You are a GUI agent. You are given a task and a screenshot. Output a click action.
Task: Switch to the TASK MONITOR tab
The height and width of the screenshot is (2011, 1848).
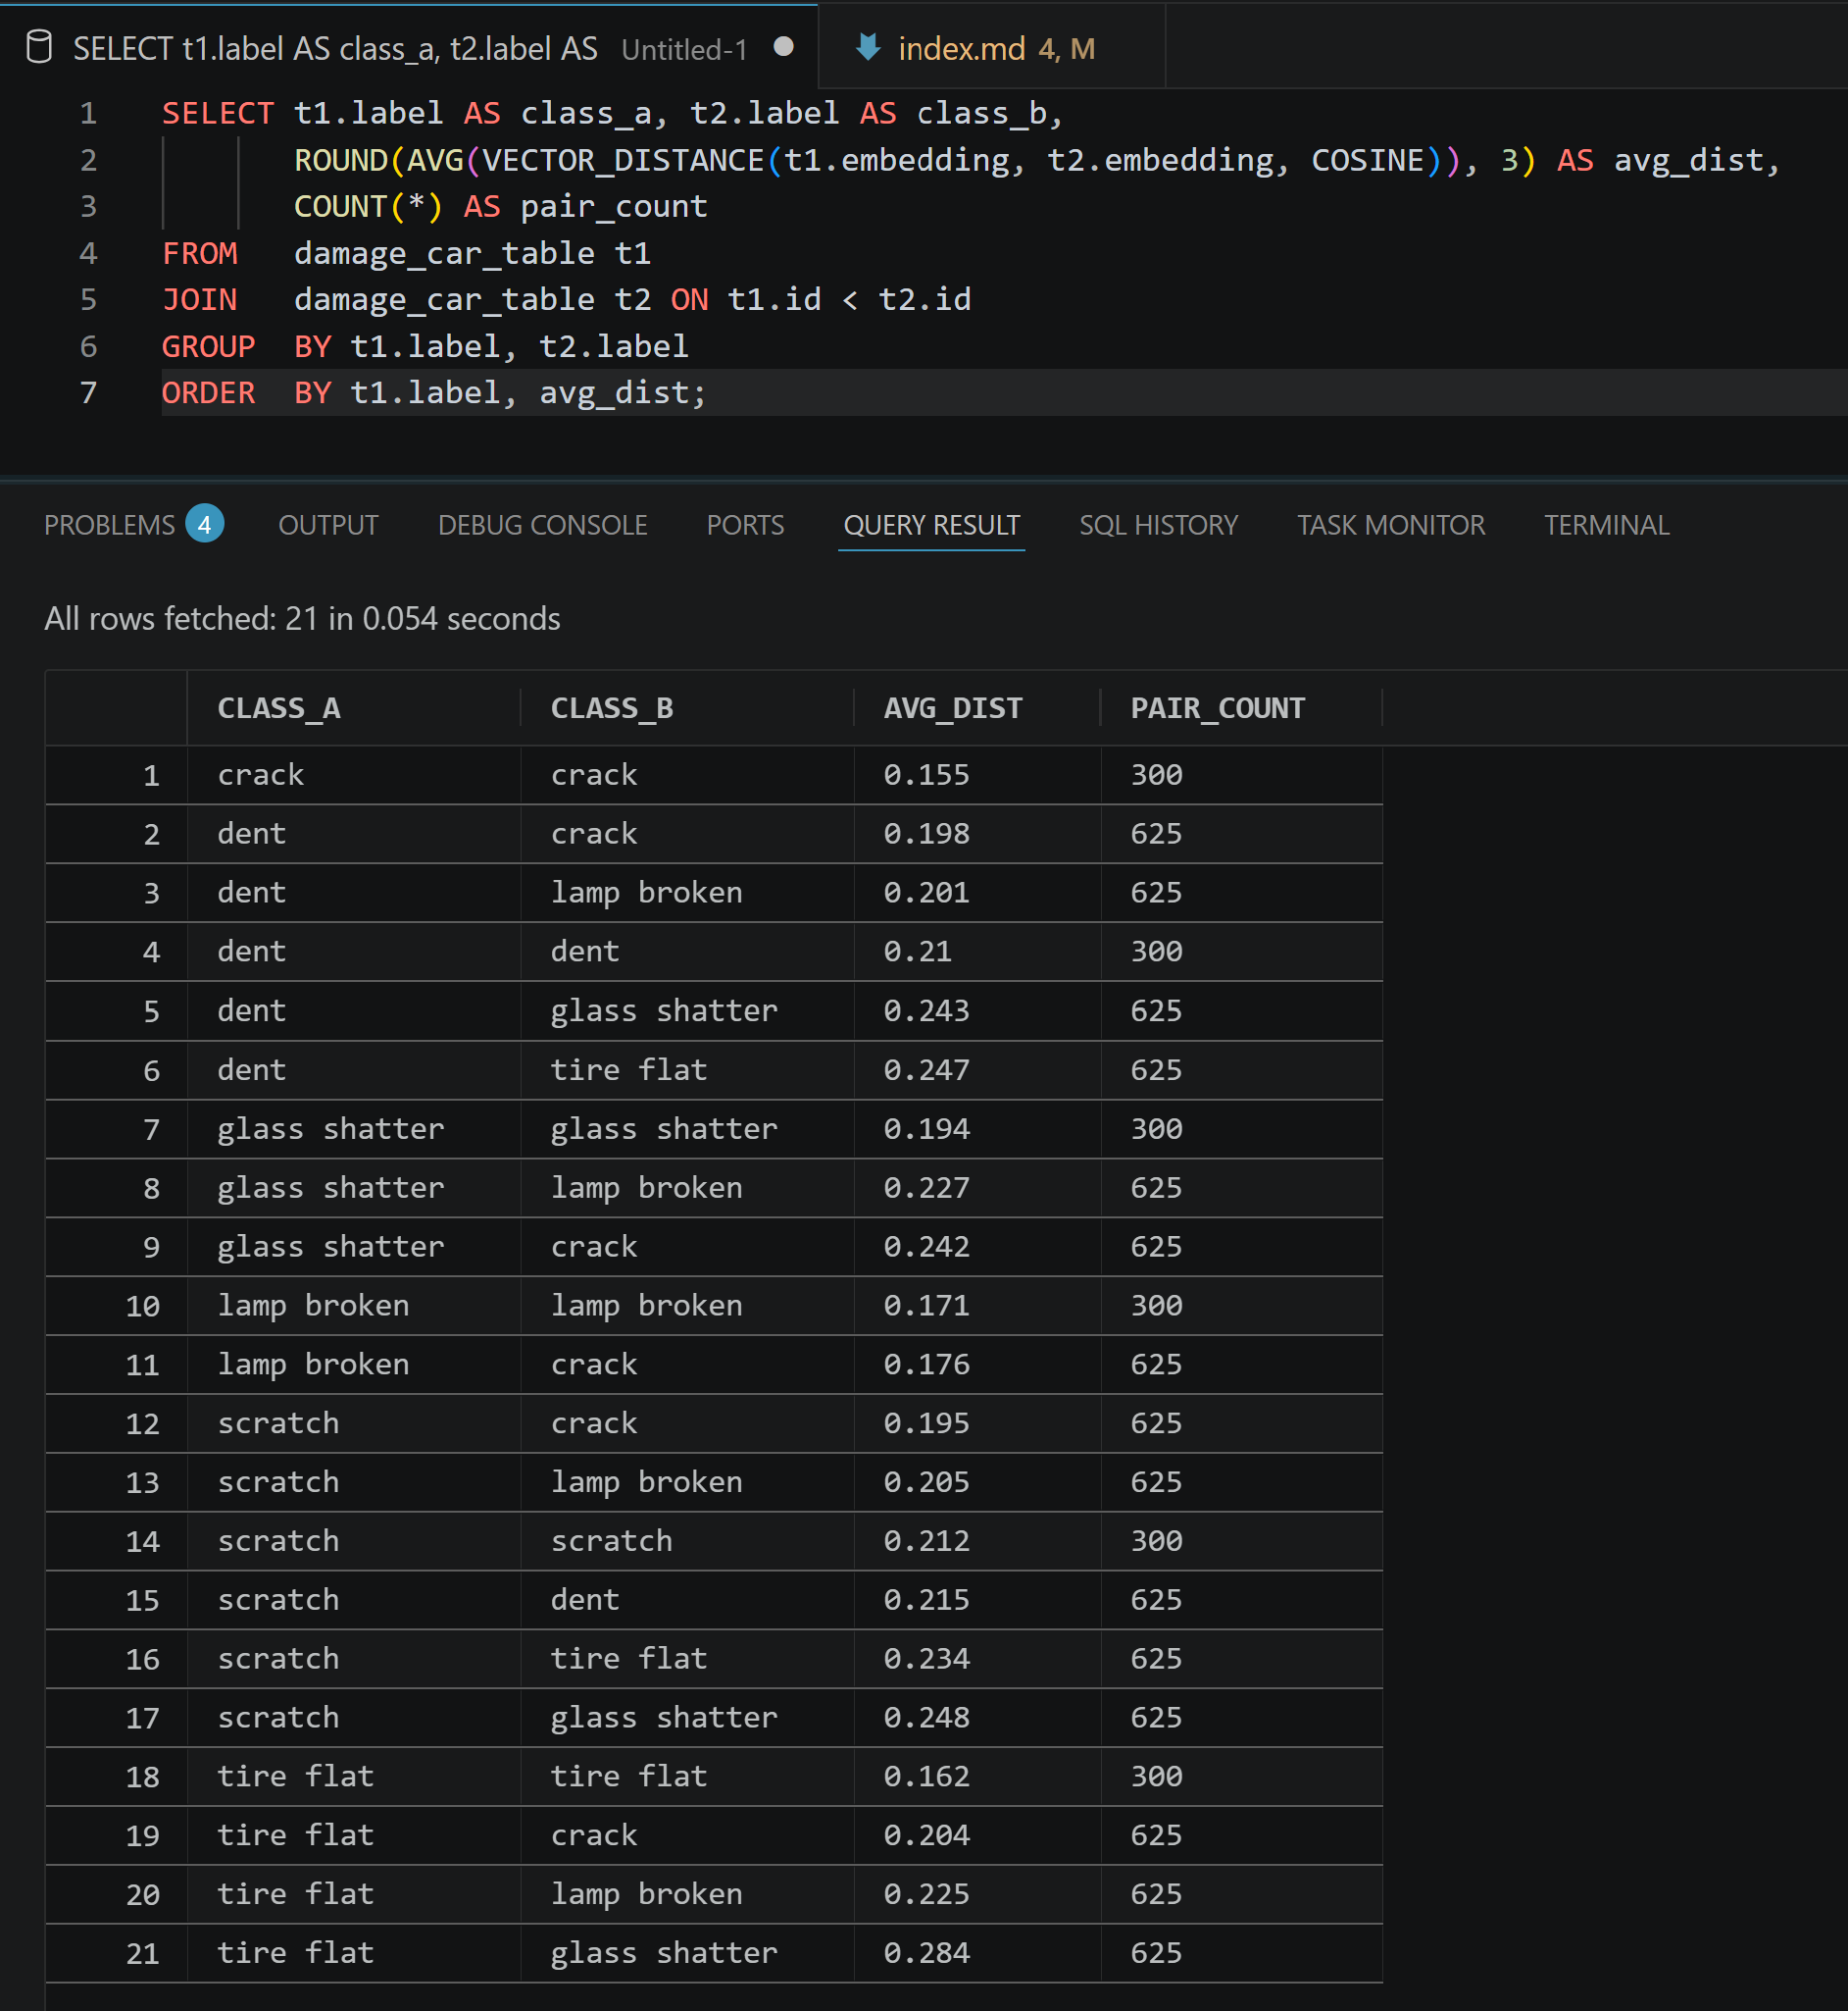[x=1391, y=525]
